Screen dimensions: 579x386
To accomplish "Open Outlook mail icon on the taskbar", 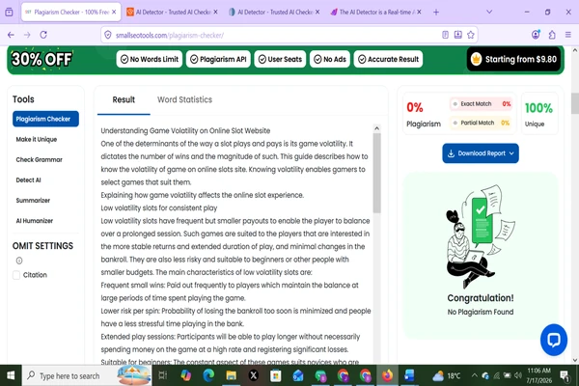I will 298,375.
